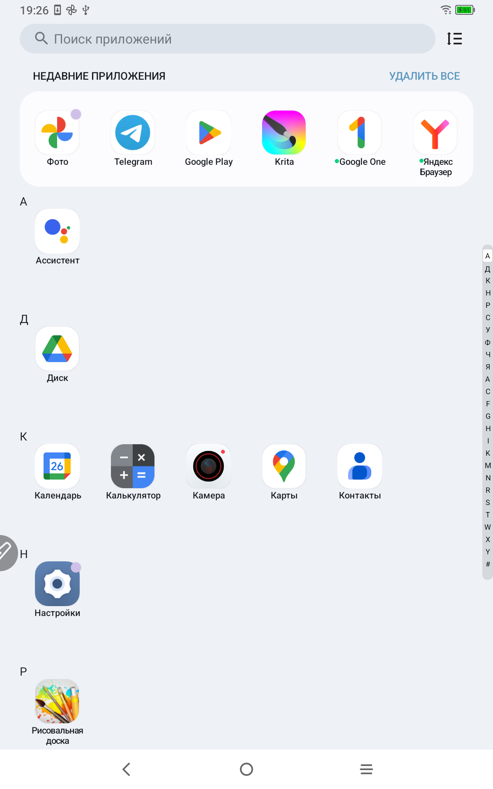Image resolution: width=493 pixels, height=789 pixels.
Task: Tap the clock showing 19:26
Action: [x=34, y=10]
